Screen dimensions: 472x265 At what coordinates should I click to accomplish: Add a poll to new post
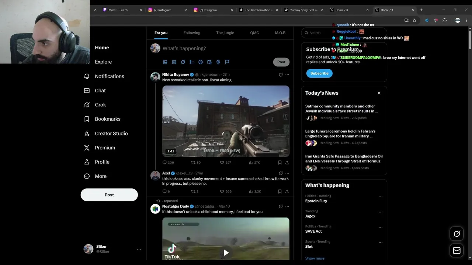tap(192, 62)
